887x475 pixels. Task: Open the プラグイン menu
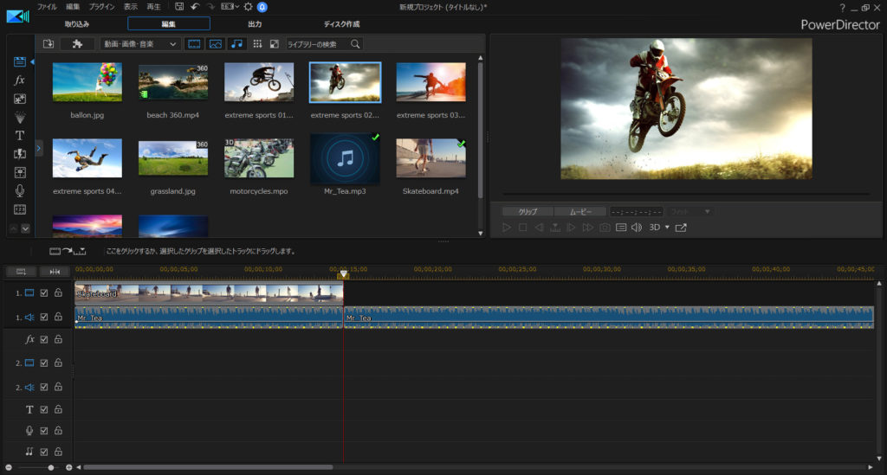pos(101,7)
